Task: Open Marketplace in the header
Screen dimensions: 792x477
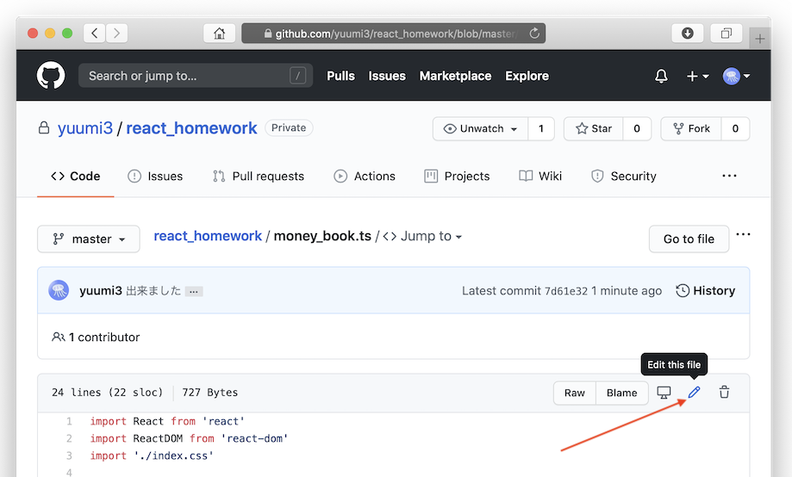Action: pos(456,76)
